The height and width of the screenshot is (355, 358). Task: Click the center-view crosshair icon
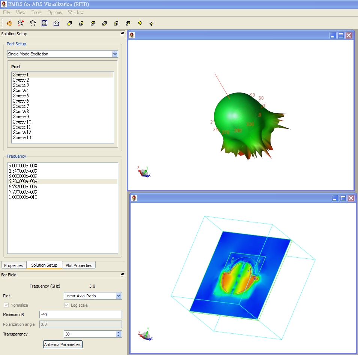151,24
